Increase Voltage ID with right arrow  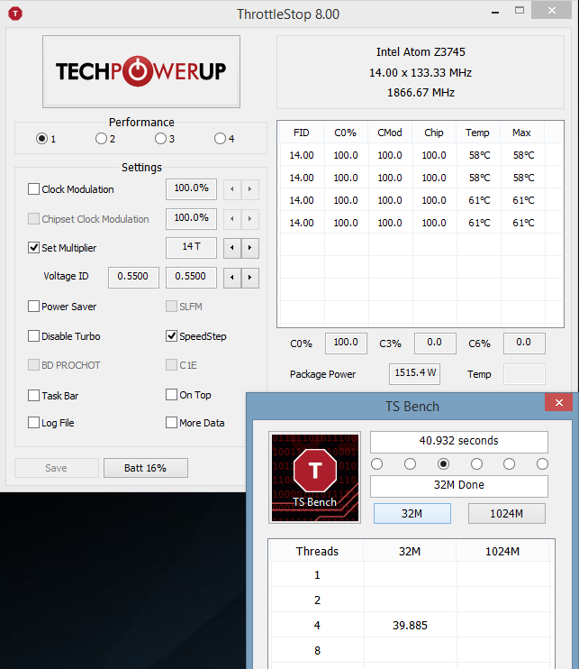click(250, 278)
